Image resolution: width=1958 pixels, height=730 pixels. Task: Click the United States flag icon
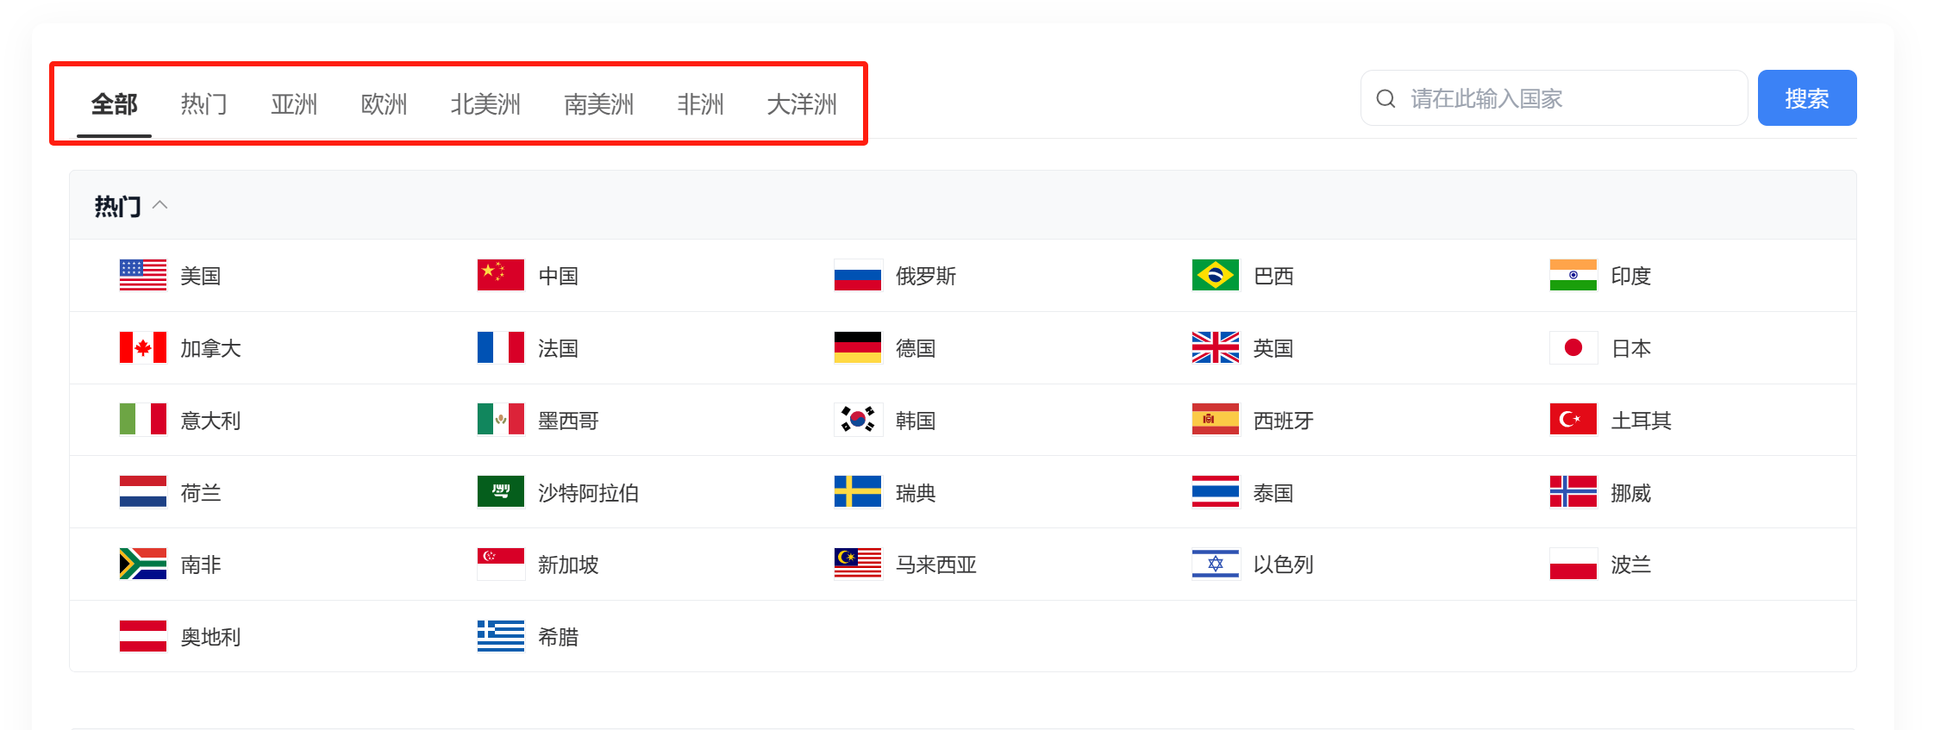(x=143, y=275)
